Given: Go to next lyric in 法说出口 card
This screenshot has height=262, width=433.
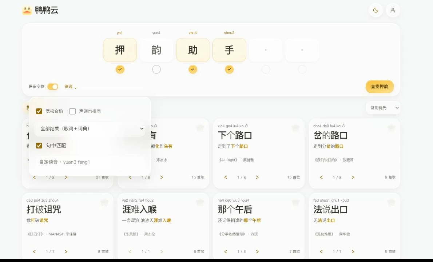Looking at the screenshot, I should tap(353, 251).
